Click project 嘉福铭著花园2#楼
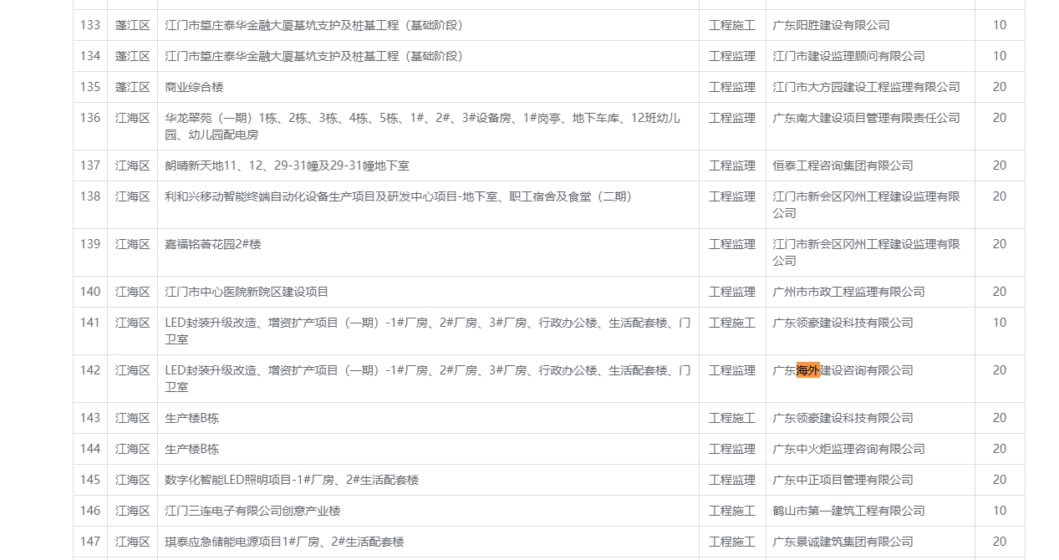This screenshot has width=1059, height=560. coord(213,244)
